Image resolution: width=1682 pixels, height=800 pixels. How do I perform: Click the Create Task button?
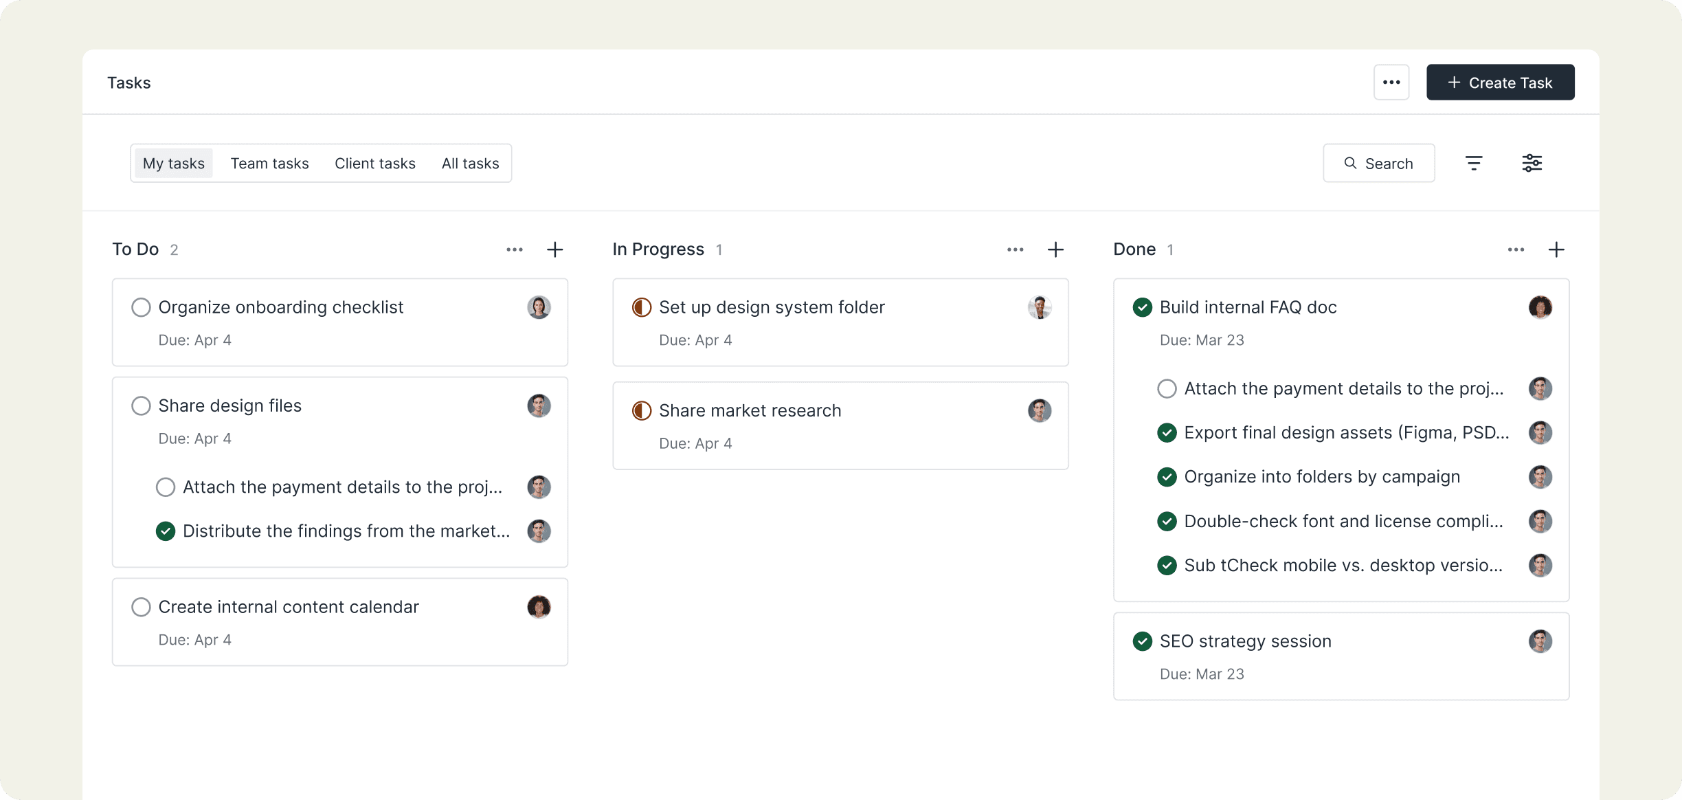[1500, 82]
